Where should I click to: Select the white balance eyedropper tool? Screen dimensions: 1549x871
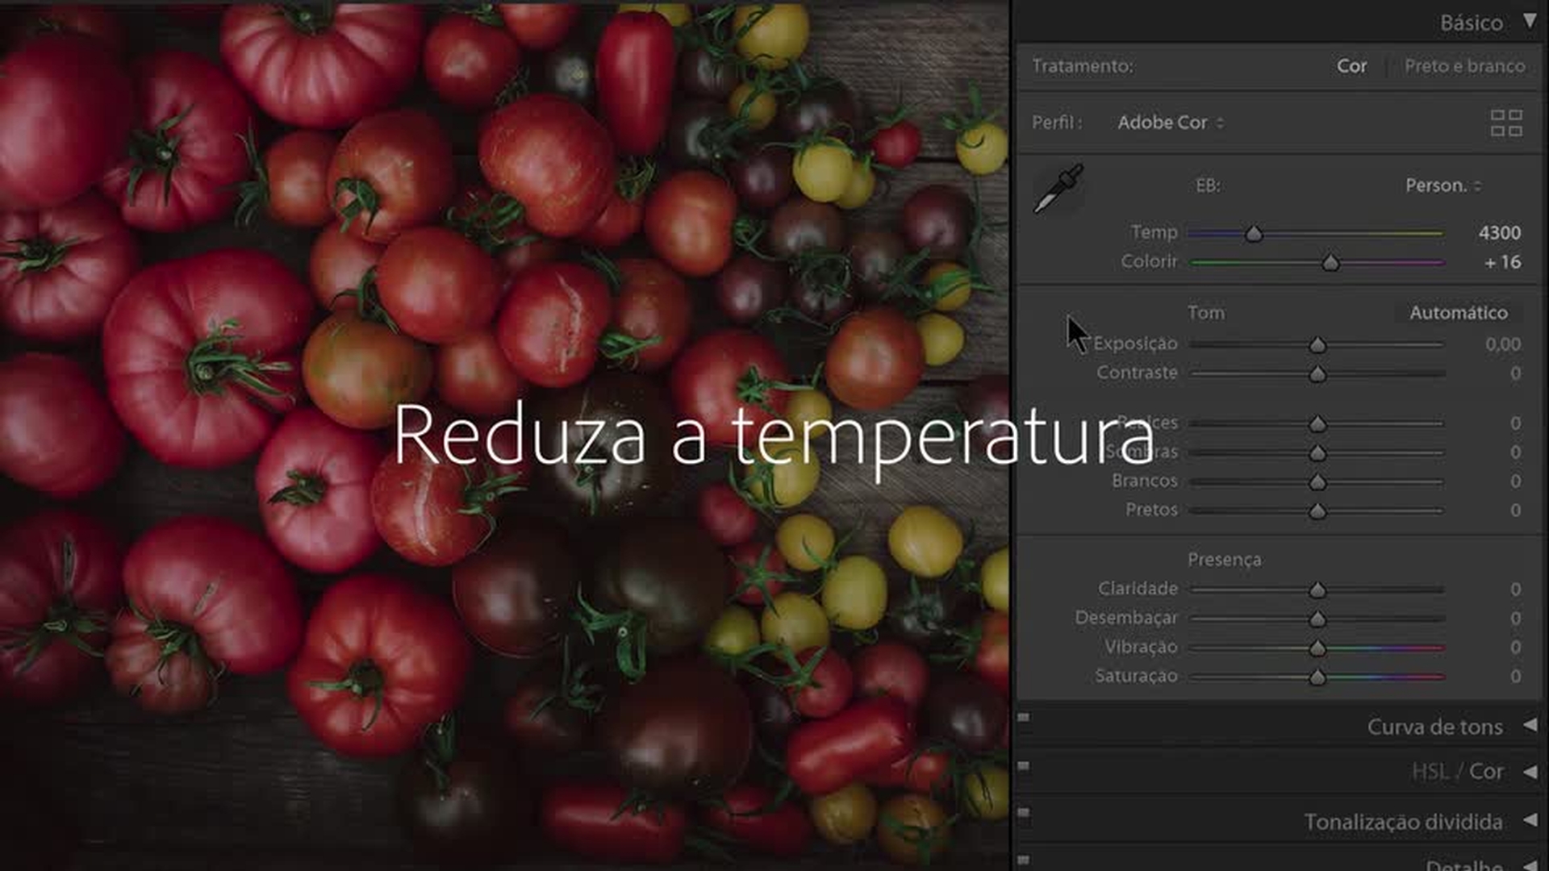pos(1058,189)
